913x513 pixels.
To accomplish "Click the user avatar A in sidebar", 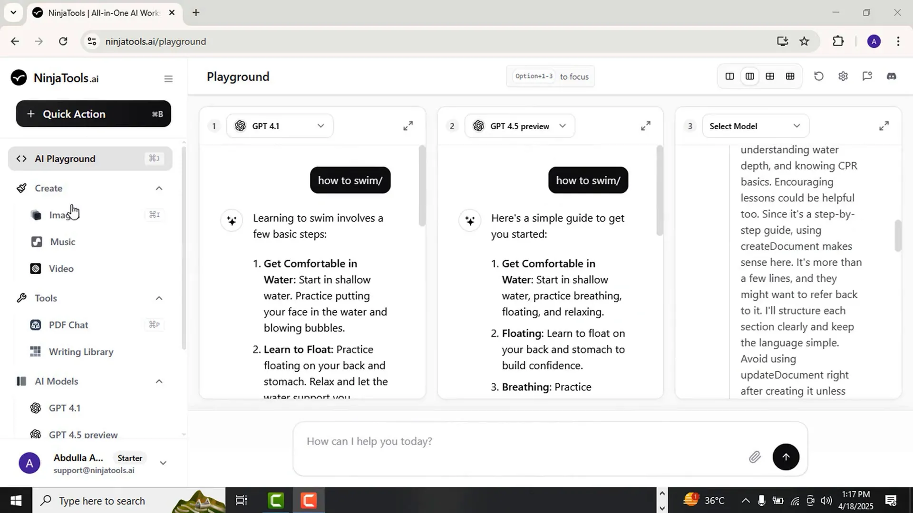I will [29, 463].
